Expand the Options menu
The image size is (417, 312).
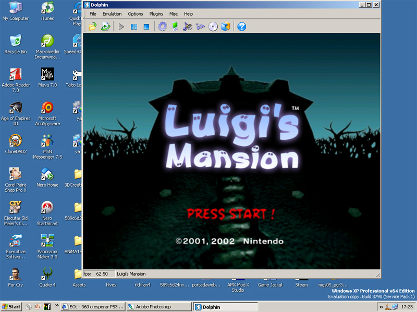(136, 14)
